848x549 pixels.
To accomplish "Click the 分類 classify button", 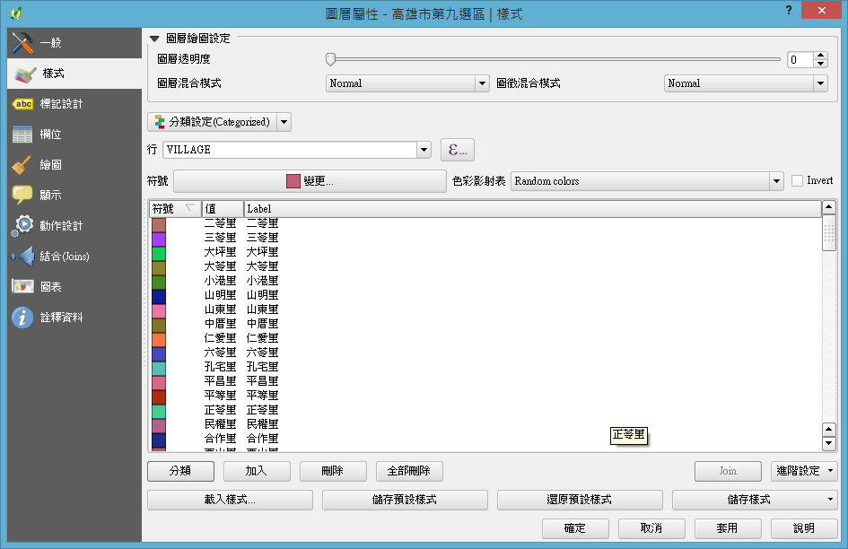I will tap(180, 471).
